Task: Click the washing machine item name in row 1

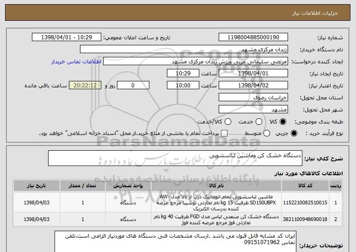Action: (x=216, y=203)
